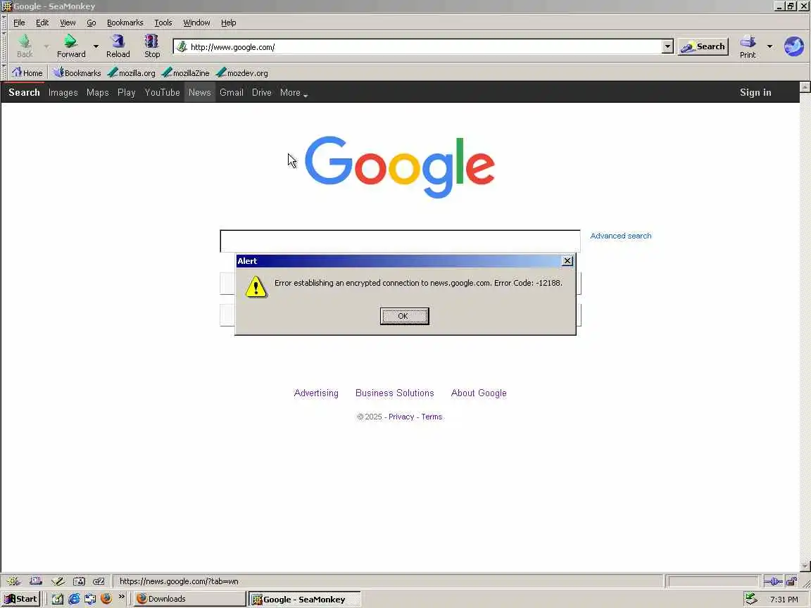The height and width of the screenshot is (608, 811).
Task: Open the Bookmarks menu
Action: (125, 23)
